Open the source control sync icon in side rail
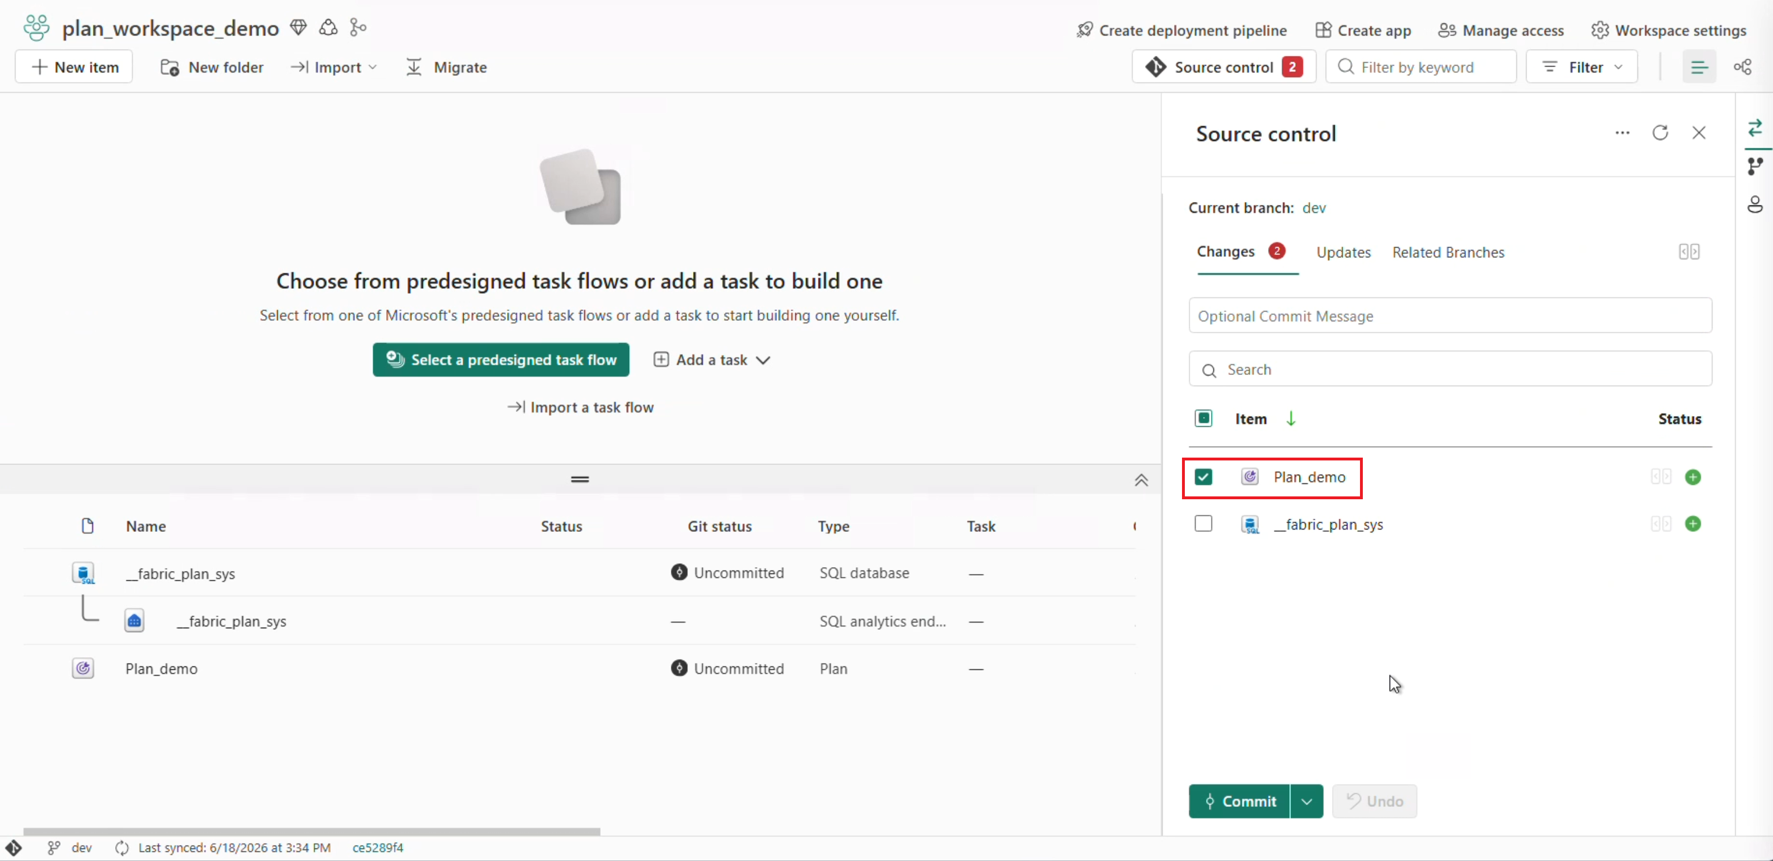The image size is (1773, 861). pyautogui.click(x=1755, y=128)
